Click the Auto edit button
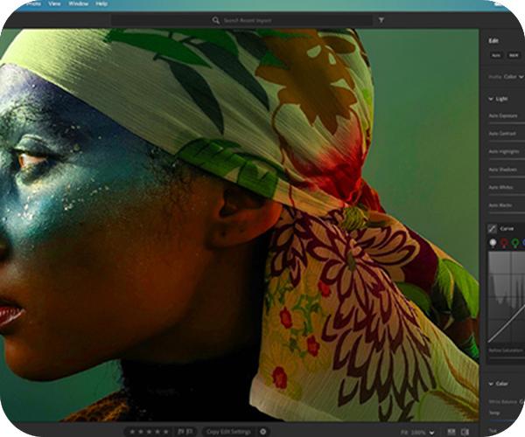The width and height of the screenshot is (525, 437). tap(496, 55)
